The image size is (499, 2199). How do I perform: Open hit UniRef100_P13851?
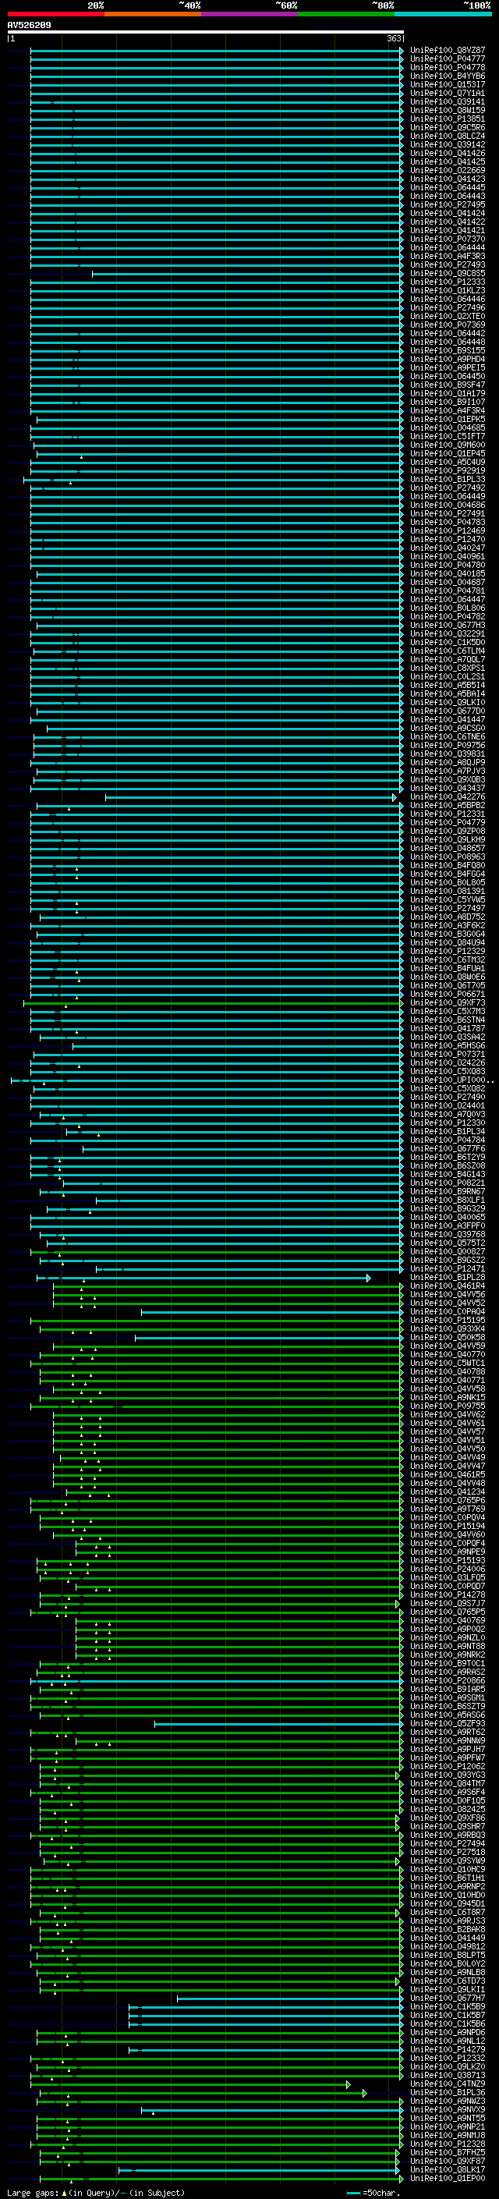click(x=447, y=119)
